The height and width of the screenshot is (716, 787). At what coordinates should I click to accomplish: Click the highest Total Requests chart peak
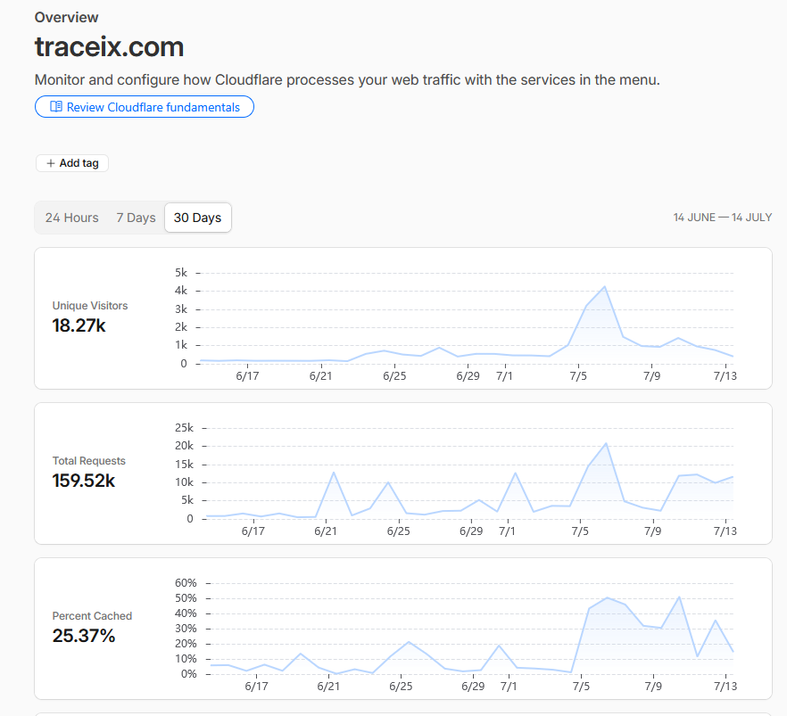click(606, 443)
